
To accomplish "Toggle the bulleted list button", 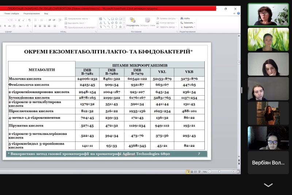I will click(x=36, y=20).
